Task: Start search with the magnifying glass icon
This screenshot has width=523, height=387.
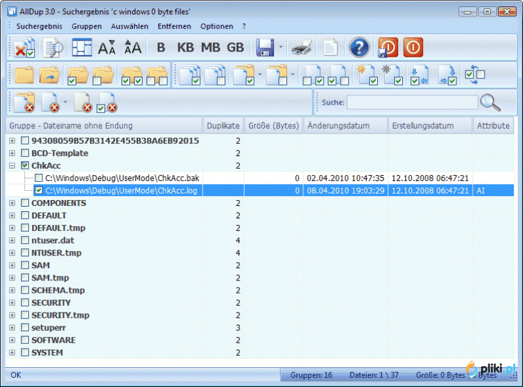Action: point(490,103)
